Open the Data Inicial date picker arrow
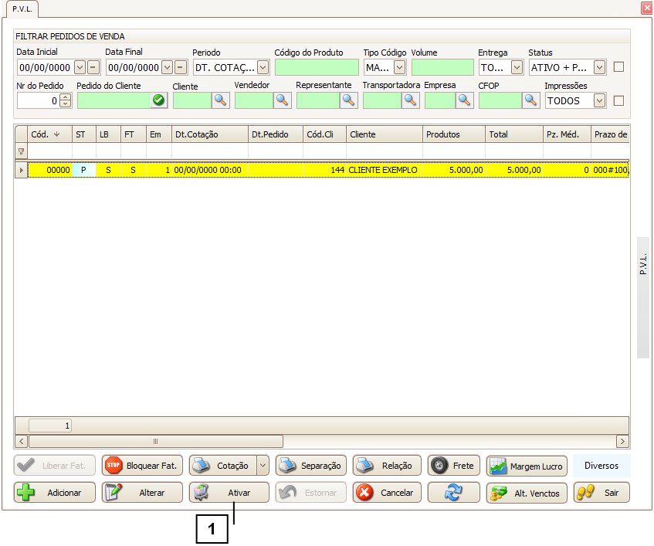 tap(80, 68)
